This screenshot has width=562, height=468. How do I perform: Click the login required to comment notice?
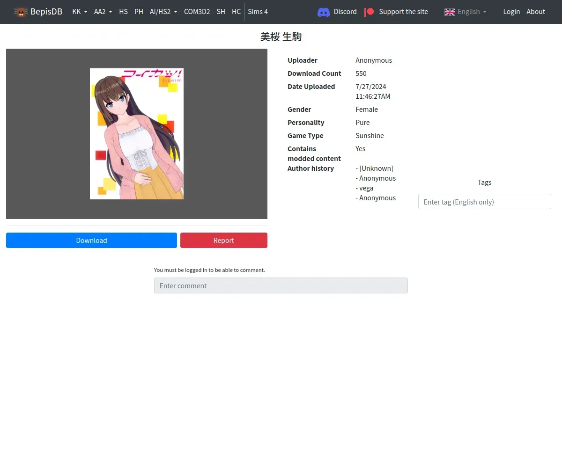click(x=209, y=270)
